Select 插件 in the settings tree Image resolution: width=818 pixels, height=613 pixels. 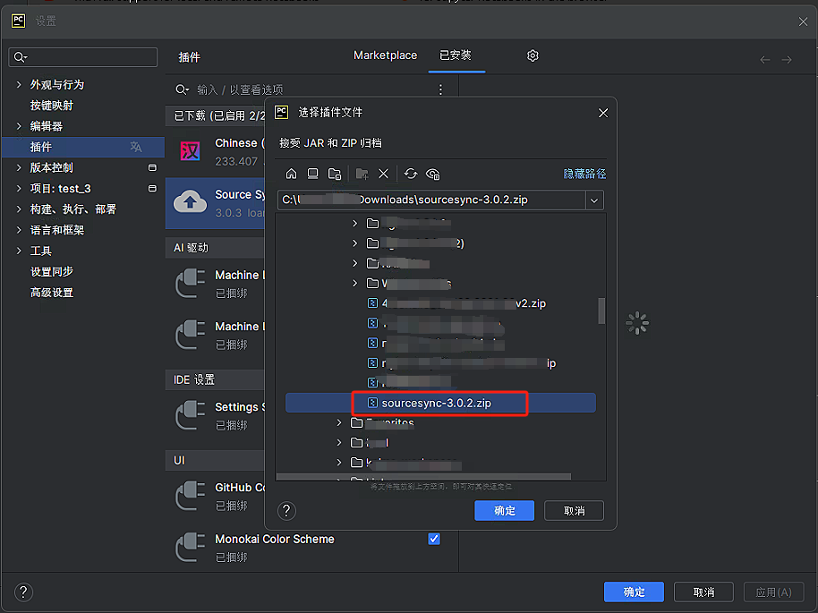pyautogui.click(x=83, y=147)
